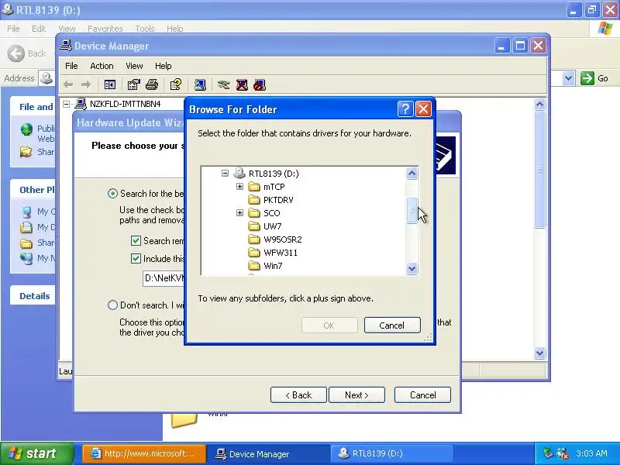
Task: Click the Device Manager back arrow
Action: (x=68, y=84)
